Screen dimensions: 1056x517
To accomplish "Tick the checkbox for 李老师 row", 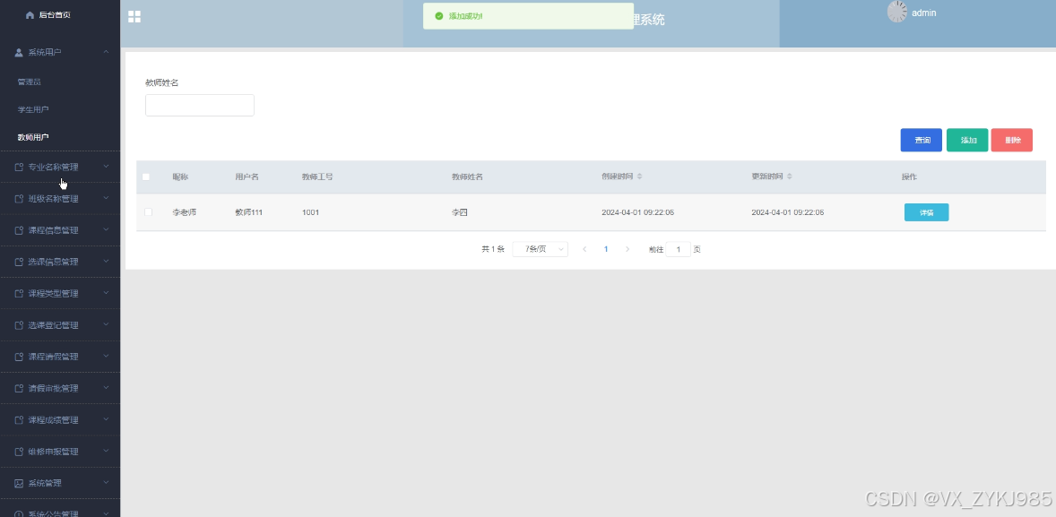I will coord(148,212).
